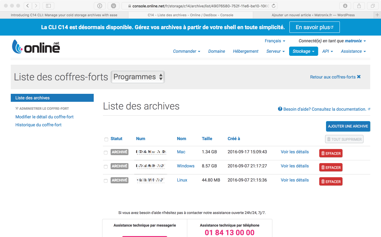Click the phone number 01 84 13 00 00

coord(230,233)
